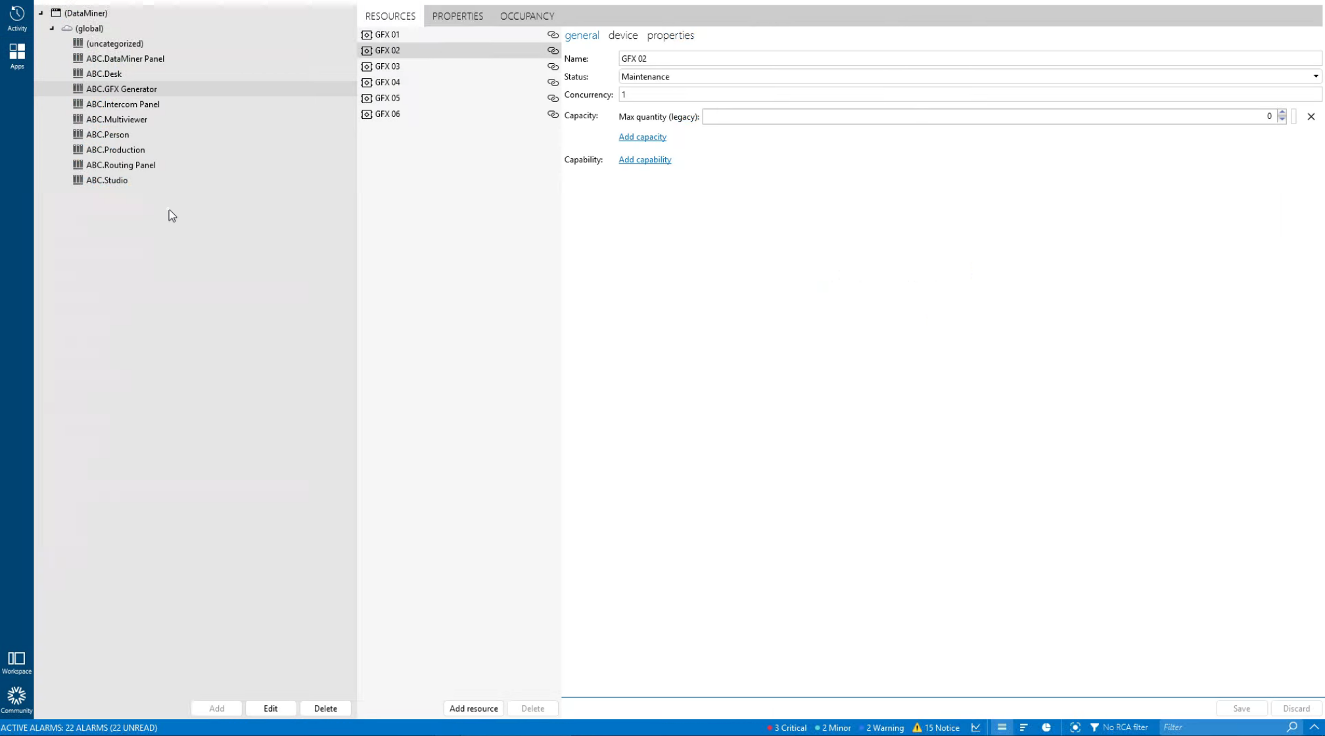Click into the Concurrency field
The image size is (1325, 736).
click(x=970, y=95)
